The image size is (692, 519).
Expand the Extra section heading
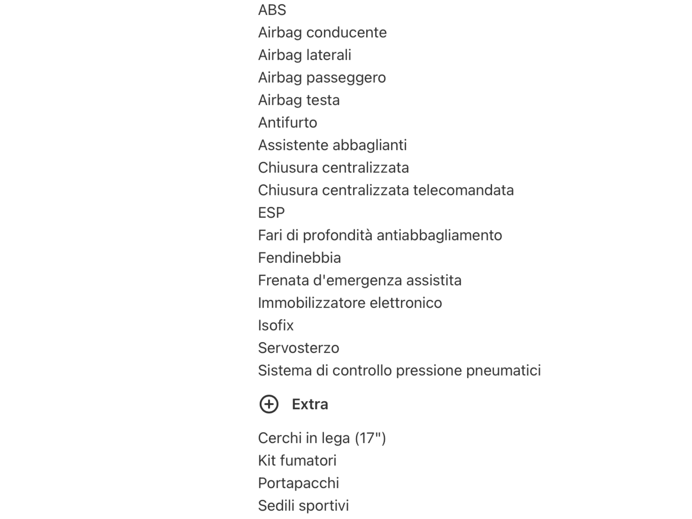click(310, 404)
